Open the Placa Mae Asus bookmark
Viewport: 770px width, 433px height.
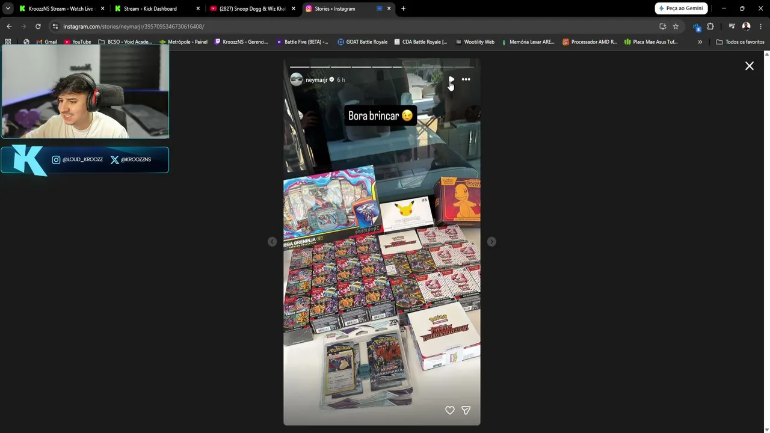tap(651, 42)
